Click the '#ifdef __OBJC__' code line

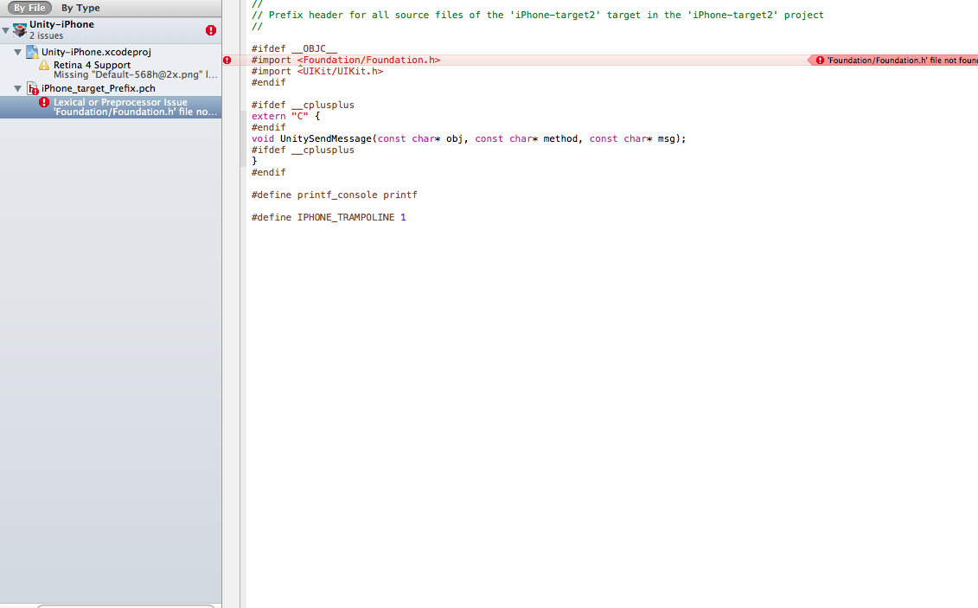(x=294, y=48)
